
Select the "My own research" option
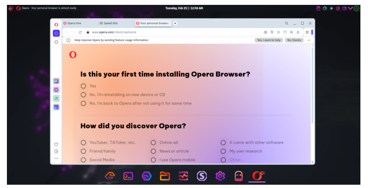pos(223,151)
